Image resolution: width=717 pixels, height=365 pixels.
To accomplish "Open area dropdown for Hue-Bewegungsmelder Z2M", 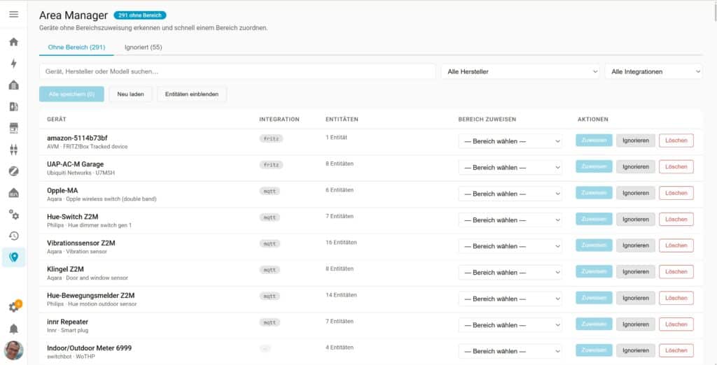I will [510, 299].
